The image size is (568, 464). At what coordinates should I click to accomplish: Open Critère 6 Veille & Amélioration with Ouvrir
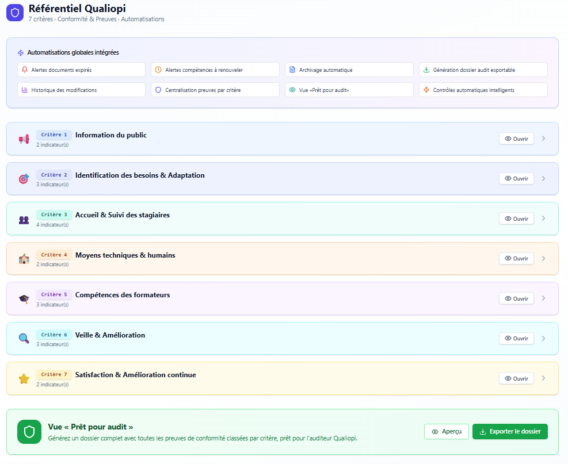click(x=516, y=339)
